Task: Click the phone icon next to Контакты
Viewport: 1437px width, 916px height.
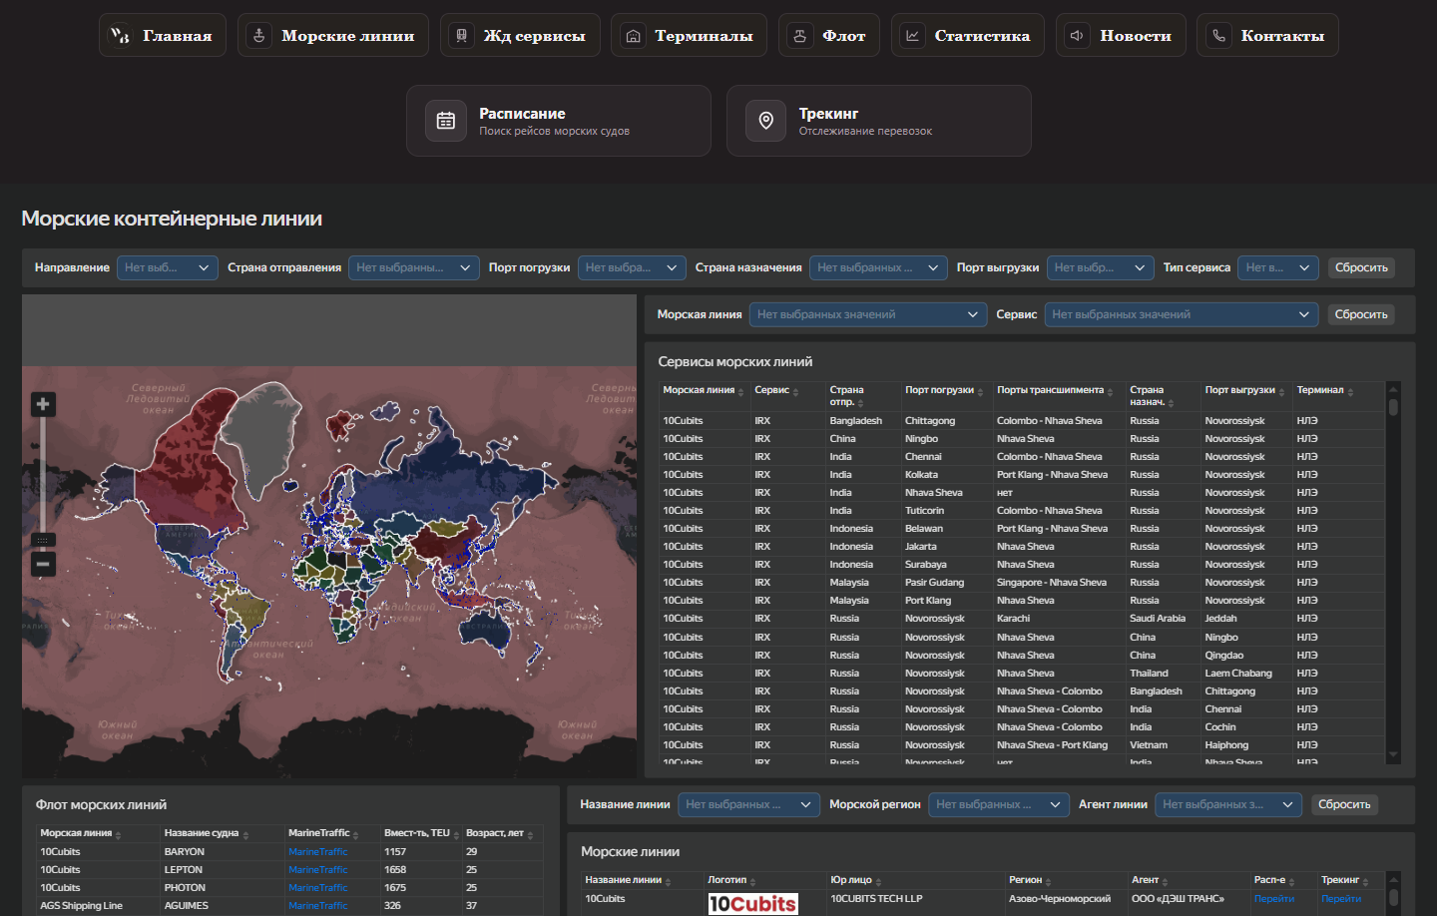Action: [1218, 36]
